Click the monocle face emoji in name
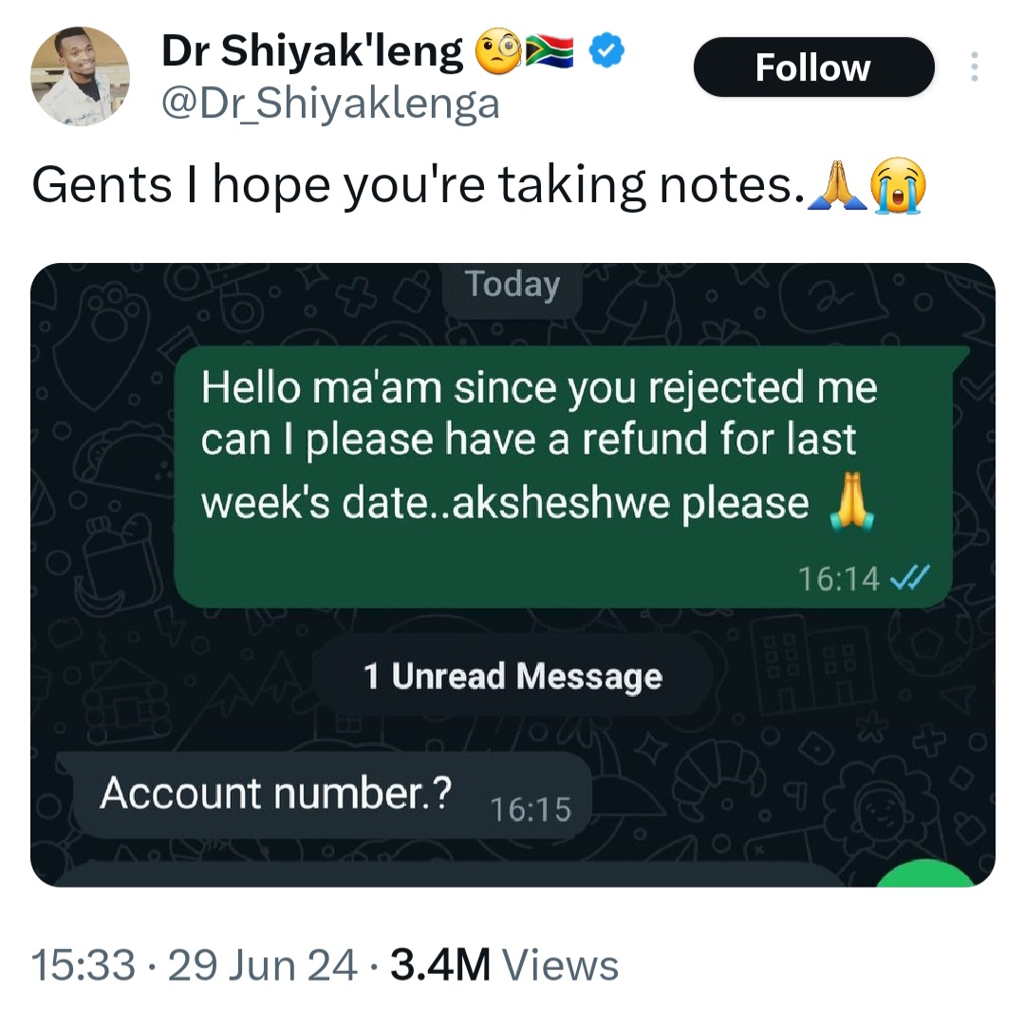The image size is (1025, 1009). click(x=495, y=51)
